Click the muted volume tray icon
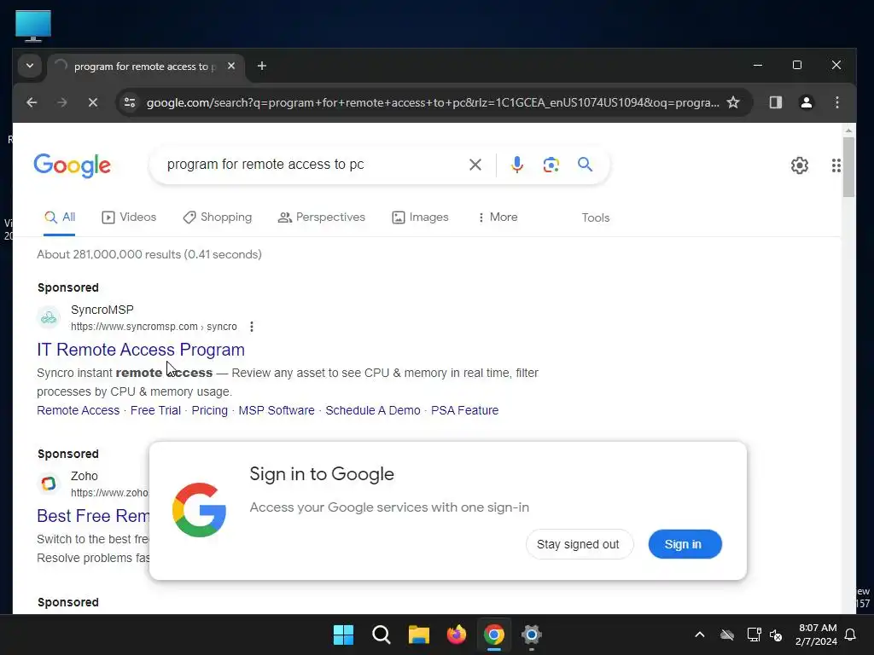This screenshot has width=874, height=655. click(x=776, y=635)
